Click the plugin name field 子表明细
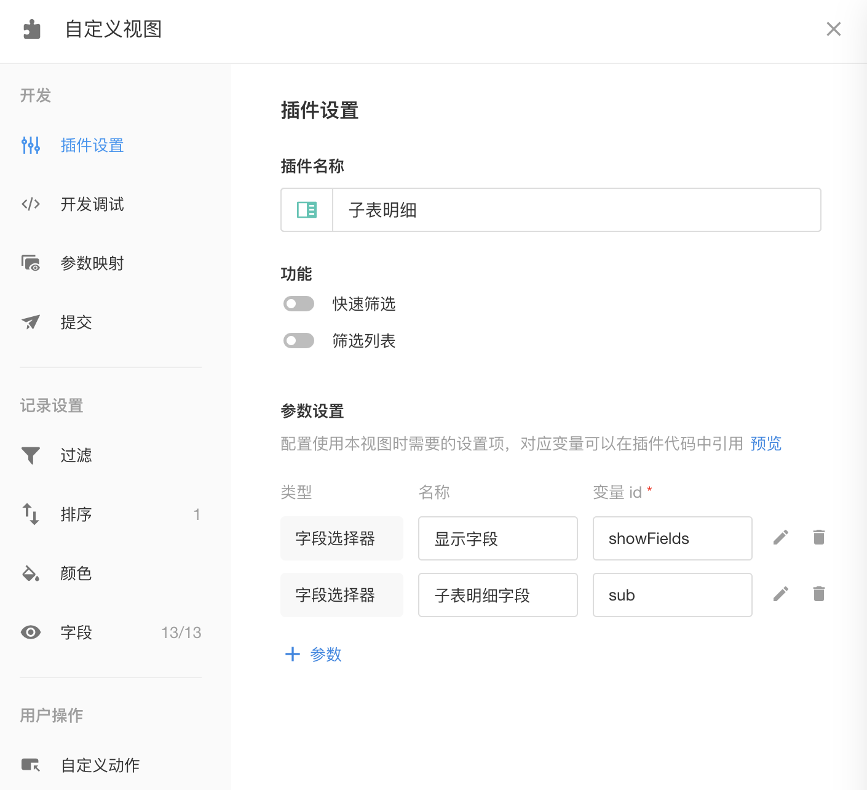867x790 pixels. 577,210
